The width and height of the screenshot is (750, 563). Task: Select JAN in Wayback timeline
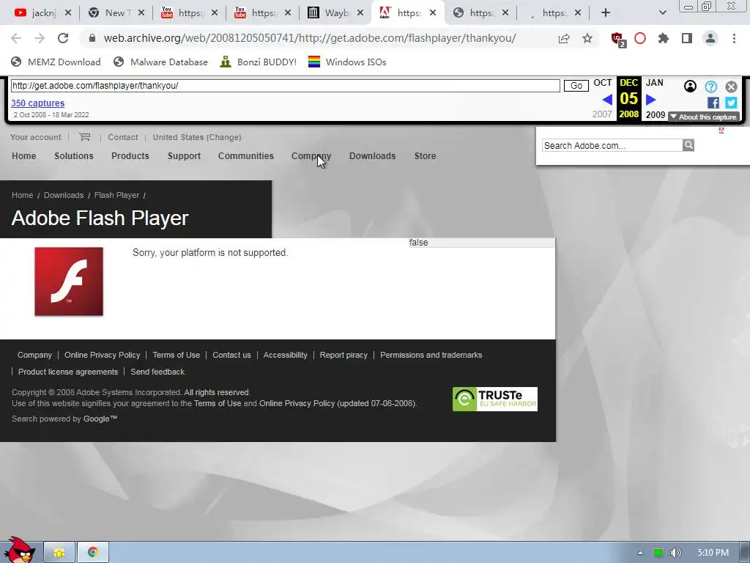[654, 83]
